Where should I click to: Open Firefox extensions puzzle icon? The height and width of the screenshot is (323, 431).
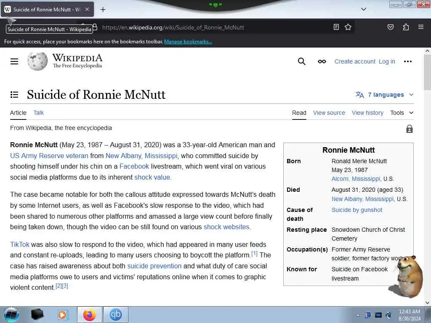(406, 27)
